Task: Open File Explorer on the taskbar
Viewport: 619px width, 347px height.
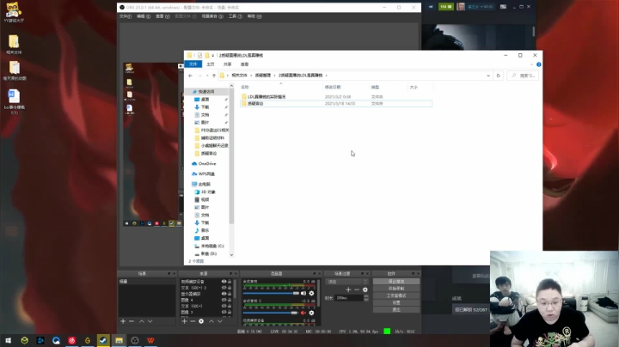Action: coord(119,340)
